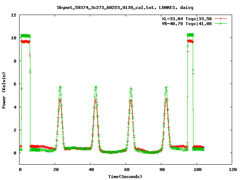Image resolution: width=240 pixels, height=180 pixels.
Task: Click the red XL legend line sample
Action: [x=220, y=19]
